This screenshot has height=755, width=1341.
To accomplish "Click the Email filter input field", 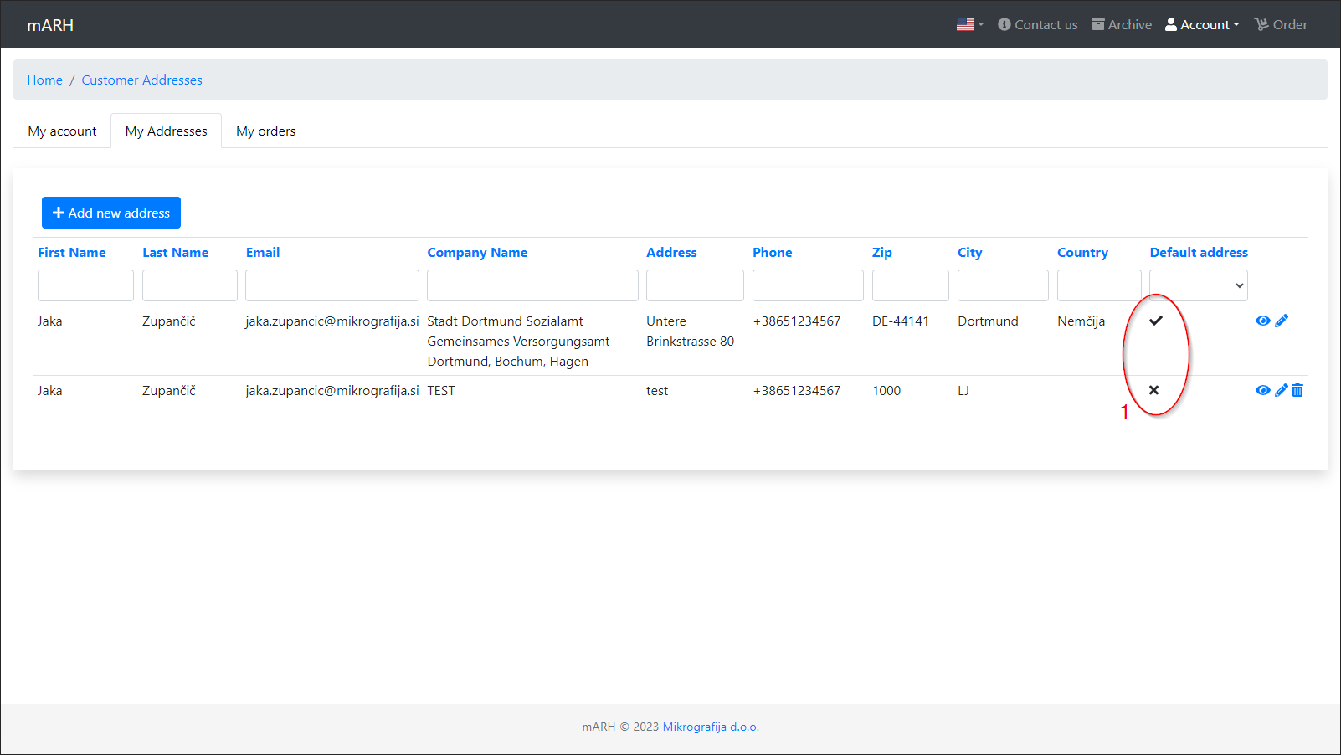I will (331, 285).
